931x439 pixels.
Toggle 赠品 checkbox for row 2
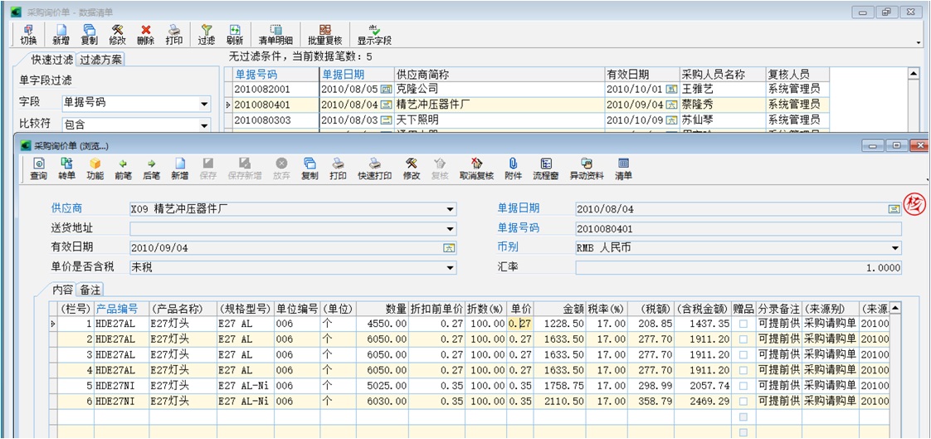(743, 339)
